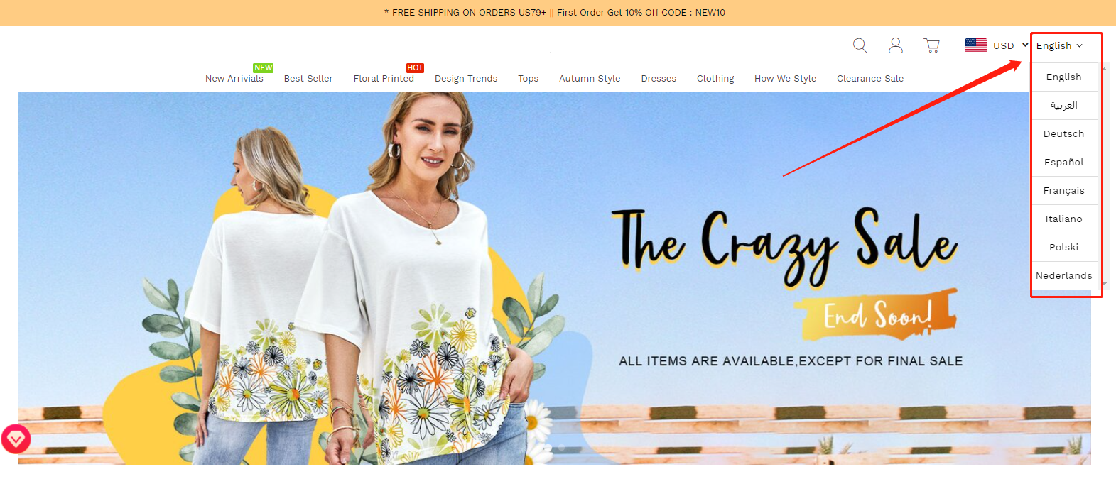Collapse the English language selector
The height and width of the screenshot is (479, 1116).
(1059, 45)
